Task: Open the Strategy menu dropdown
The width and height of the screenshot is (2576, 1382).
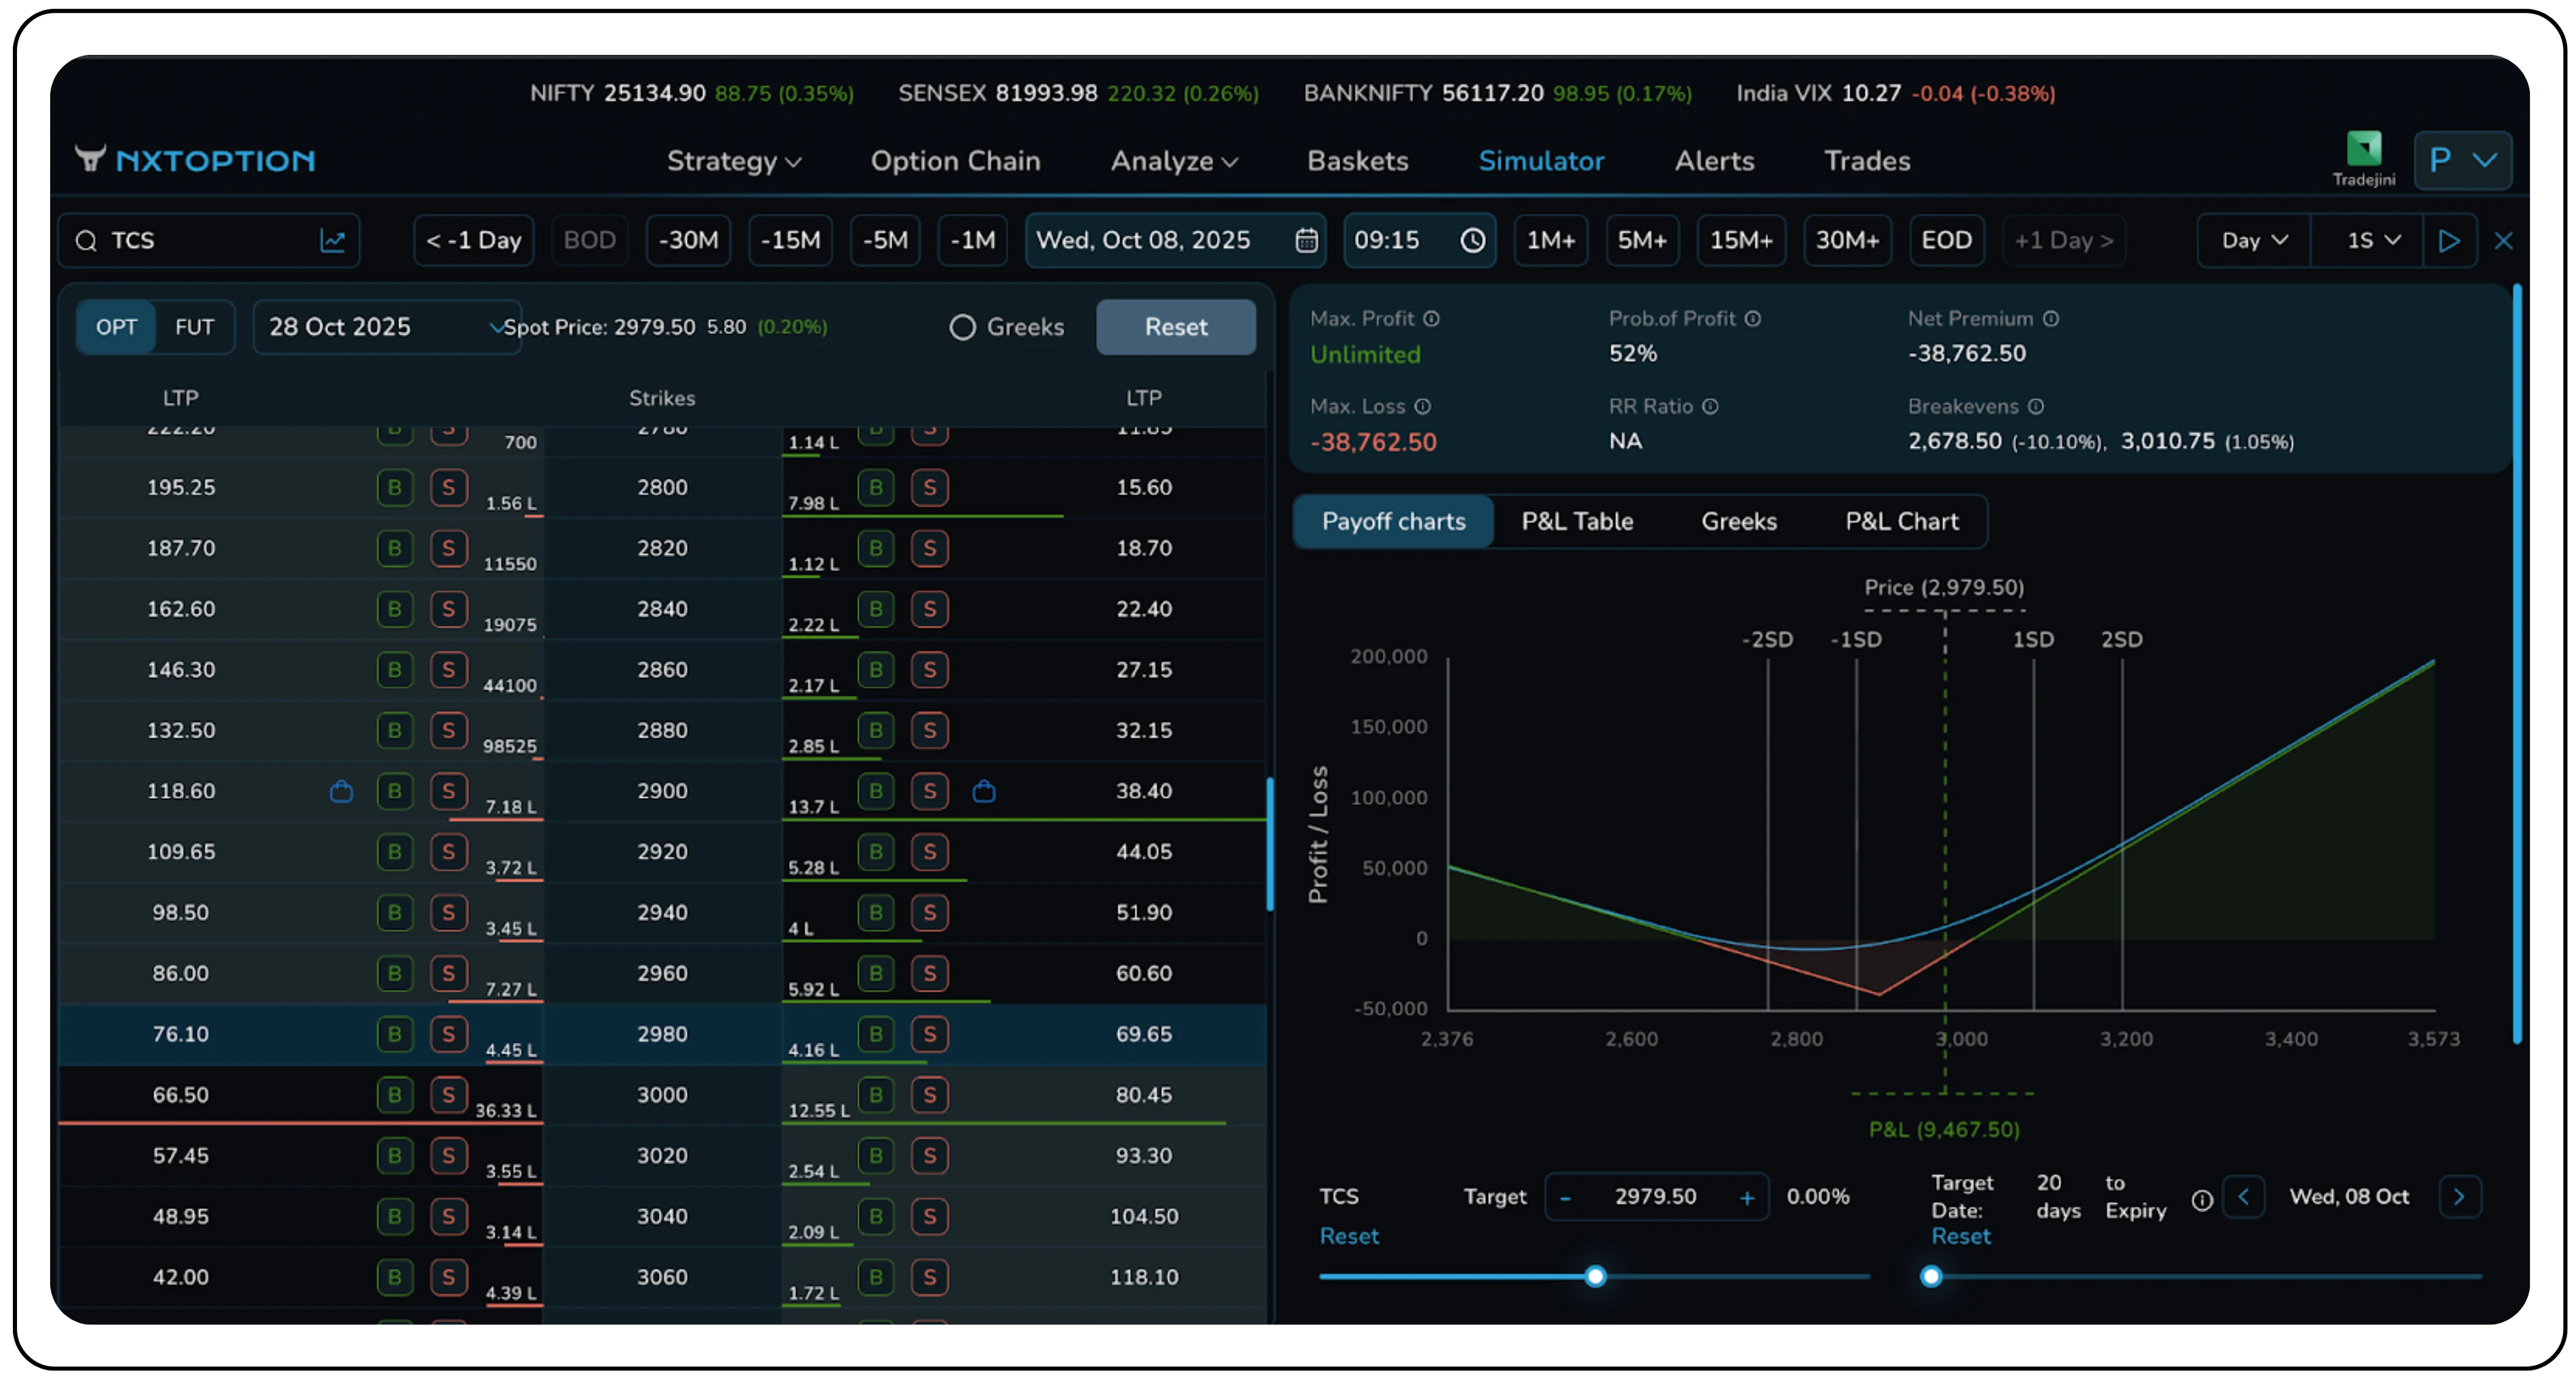Action: [x=733, y=161]
